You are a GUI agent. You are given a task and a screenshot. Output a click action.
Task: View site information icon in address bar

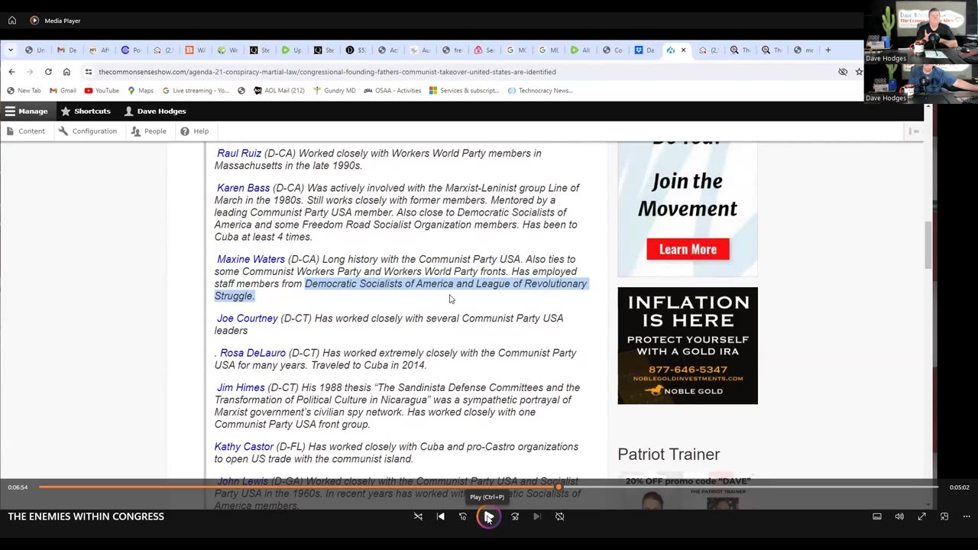click(89, 72)
